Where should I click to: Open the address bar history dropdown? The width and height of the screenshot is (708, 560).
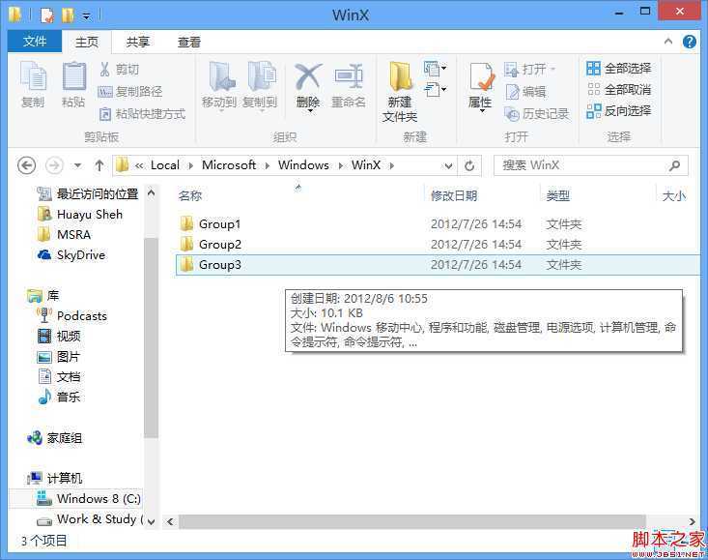click(x=448, y=166)
